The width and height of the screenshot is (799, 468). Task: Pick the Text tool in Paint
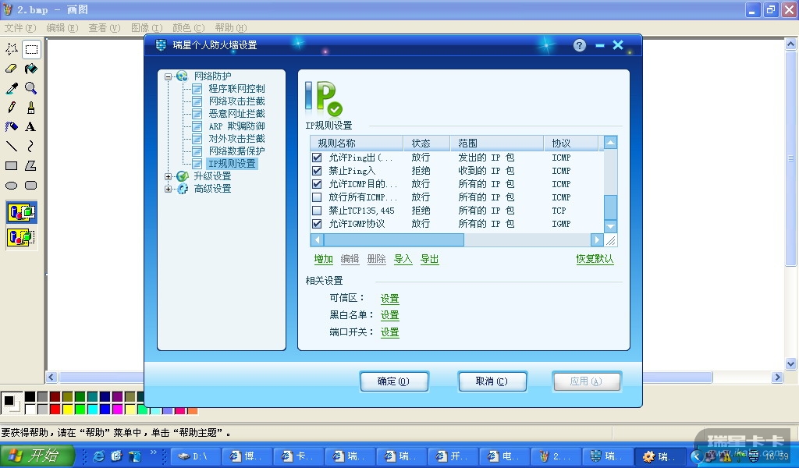click(x=31, y=127)
